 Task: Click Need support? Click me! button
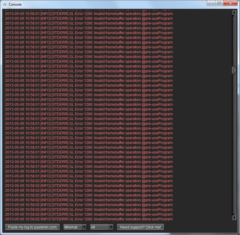tap(141, 227)
